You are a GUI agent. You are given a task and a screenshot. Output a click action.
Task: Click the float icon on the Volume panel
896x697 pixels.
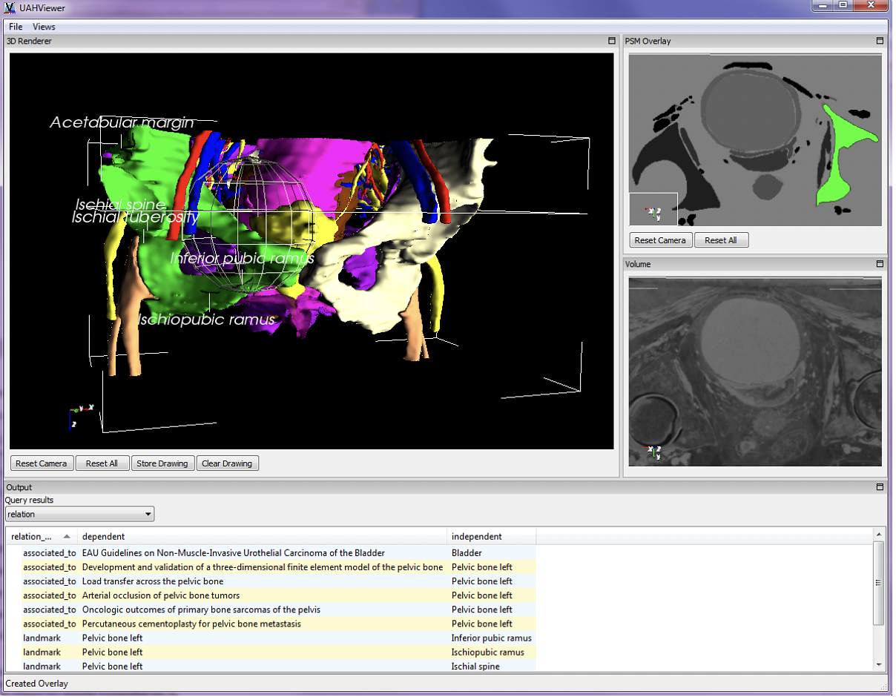(x=880, y=264)
